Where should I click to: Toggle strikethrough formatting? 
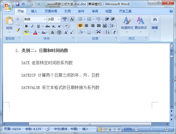(48, 26)
